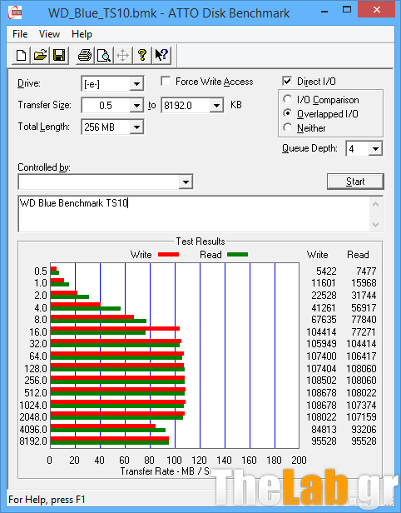Click write value 5422
401x513 pixels.
coord(326,271)
